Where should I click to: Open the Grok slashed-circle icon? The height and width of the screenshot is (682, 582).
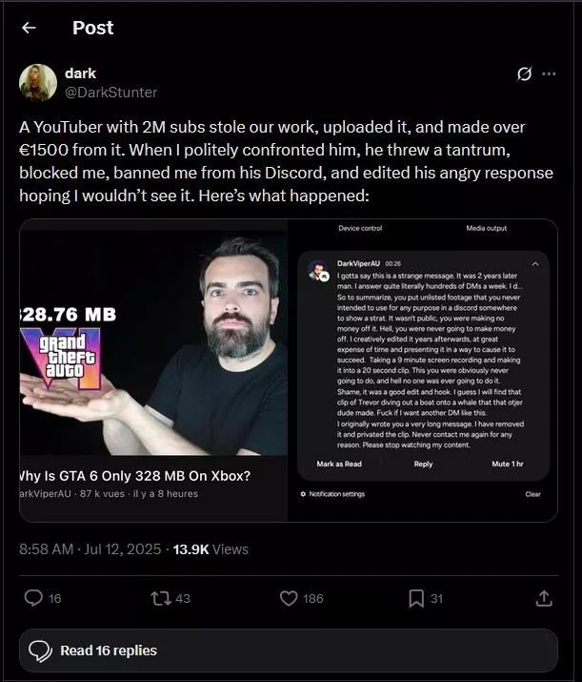(x=524, y=74)
